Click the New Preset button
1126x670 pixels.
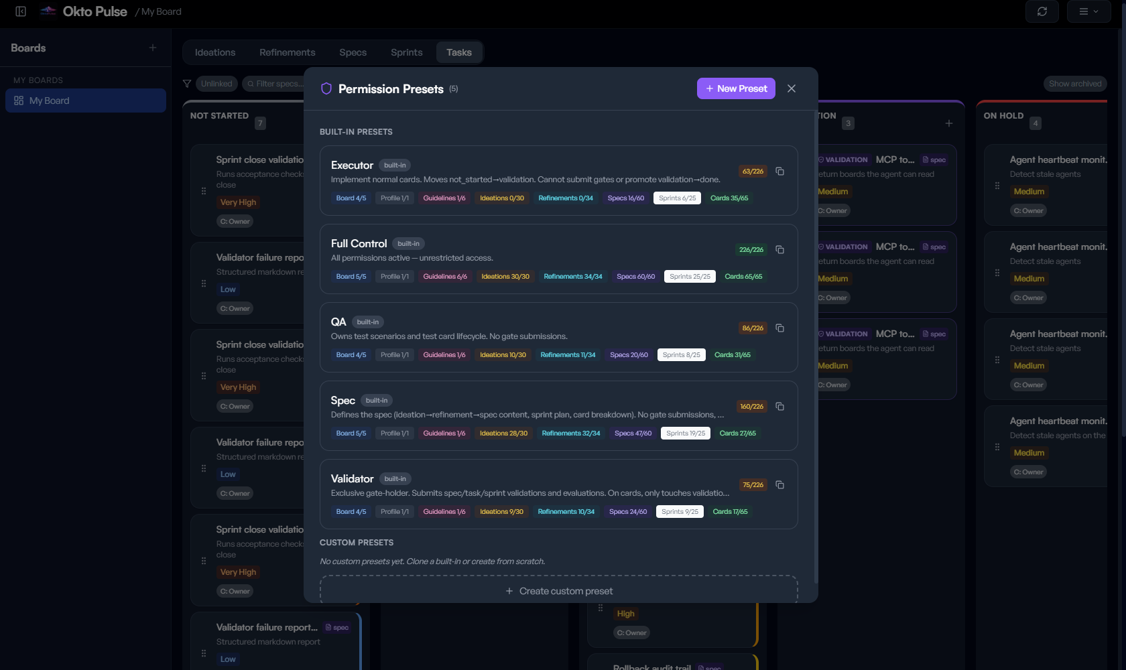coord(735,88)
